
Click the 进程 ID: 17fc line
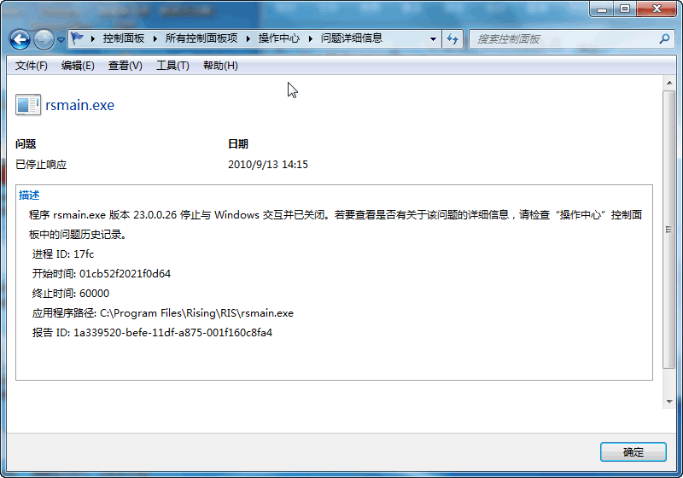[62, 254]
